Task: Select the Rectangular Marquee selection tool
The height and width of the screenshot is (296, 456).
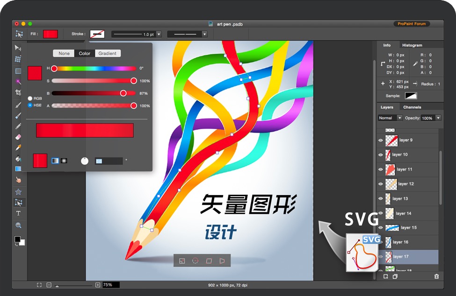Action: 18,71
